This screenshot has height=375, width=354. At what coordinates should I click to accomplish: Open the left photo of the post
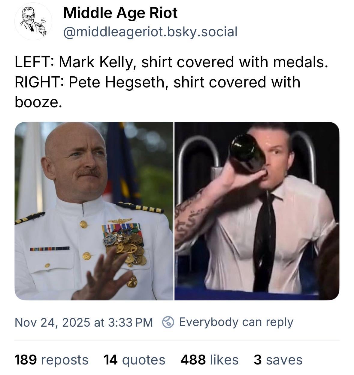pos(94,211)
